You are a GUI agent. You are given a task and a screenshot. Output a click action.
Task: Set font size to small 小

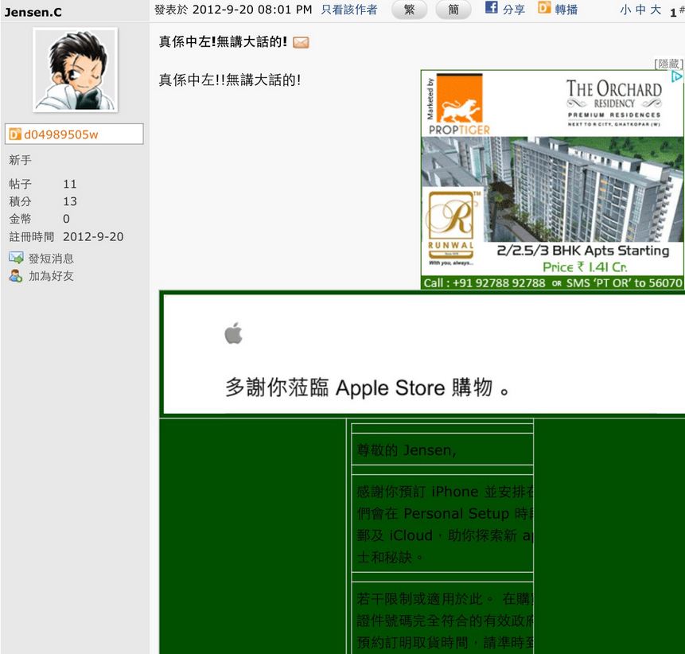pyautogui.click(x=625, y=10)
